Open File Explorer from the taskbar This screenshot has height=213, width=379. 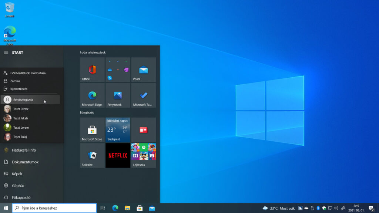[x=127, y=208]
